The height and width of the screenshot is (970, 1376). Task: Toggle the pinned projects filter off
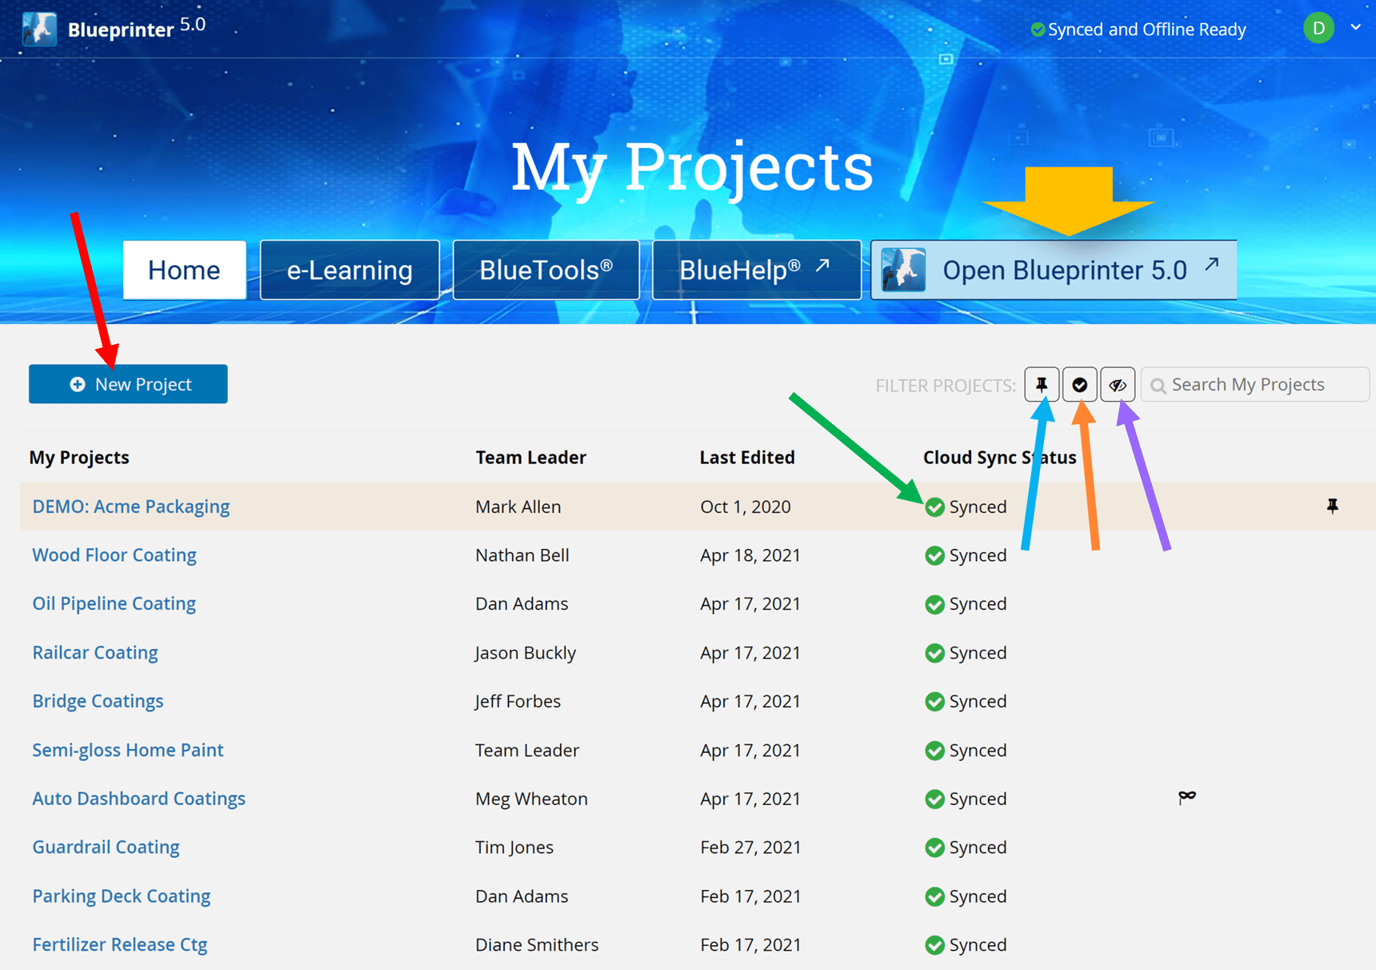[1042, 384]
